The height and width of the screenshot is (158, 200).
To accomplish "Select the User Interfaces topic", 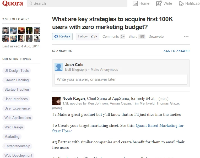I will point(16,99).
